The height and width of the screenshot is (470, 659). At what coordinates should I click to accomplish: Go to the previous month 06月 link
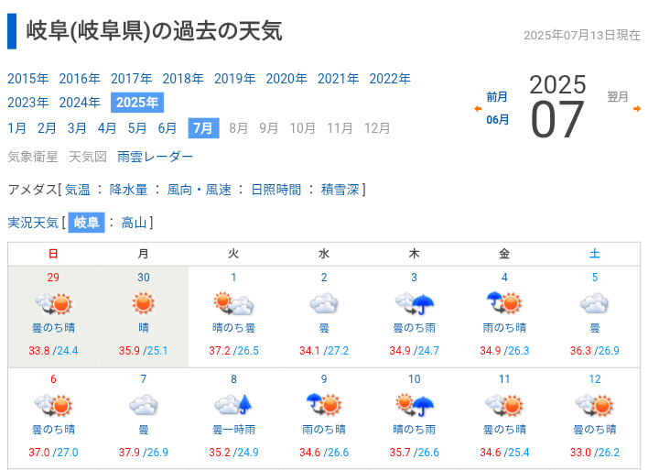[498, 120]
